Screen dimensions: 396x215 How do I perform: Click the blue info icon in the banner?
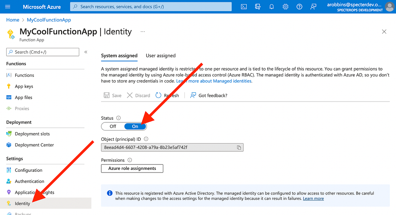(109, 193)
